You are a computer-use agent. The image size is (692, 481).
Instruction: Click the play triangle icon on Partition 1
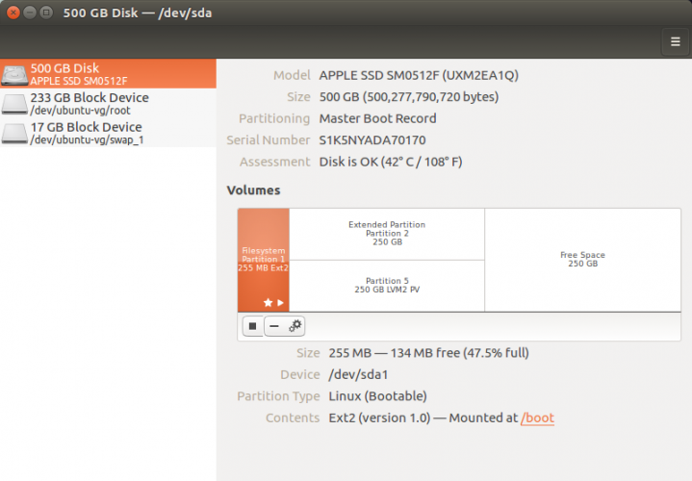click(x=280, y=302)
